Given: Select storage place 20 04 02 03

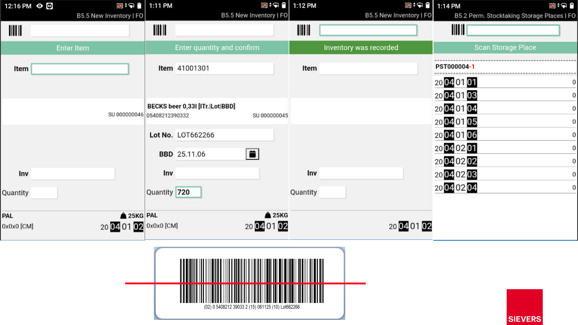Looking at the screenshot, I should (x=505, y=175).
